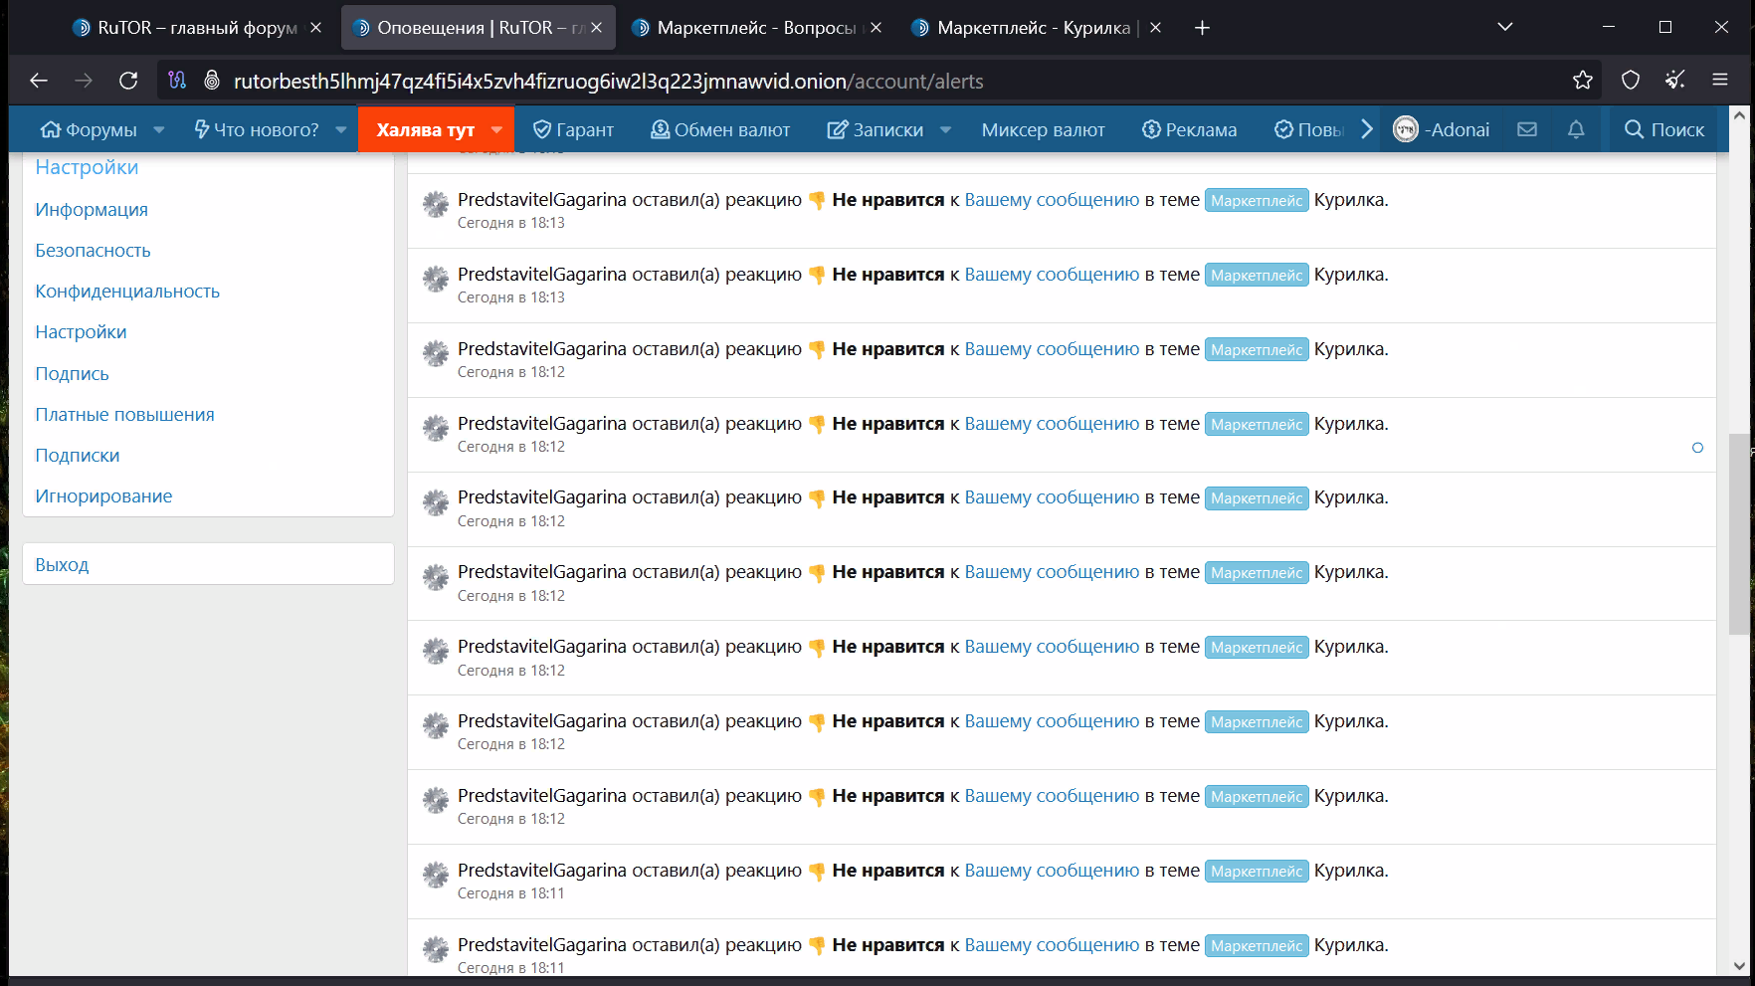Click the Выход logout link

[62, 565]
